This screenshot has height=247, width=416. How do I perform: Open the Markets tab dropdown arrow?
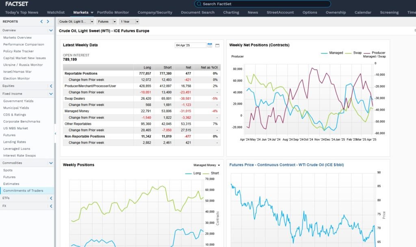point(92,13)
